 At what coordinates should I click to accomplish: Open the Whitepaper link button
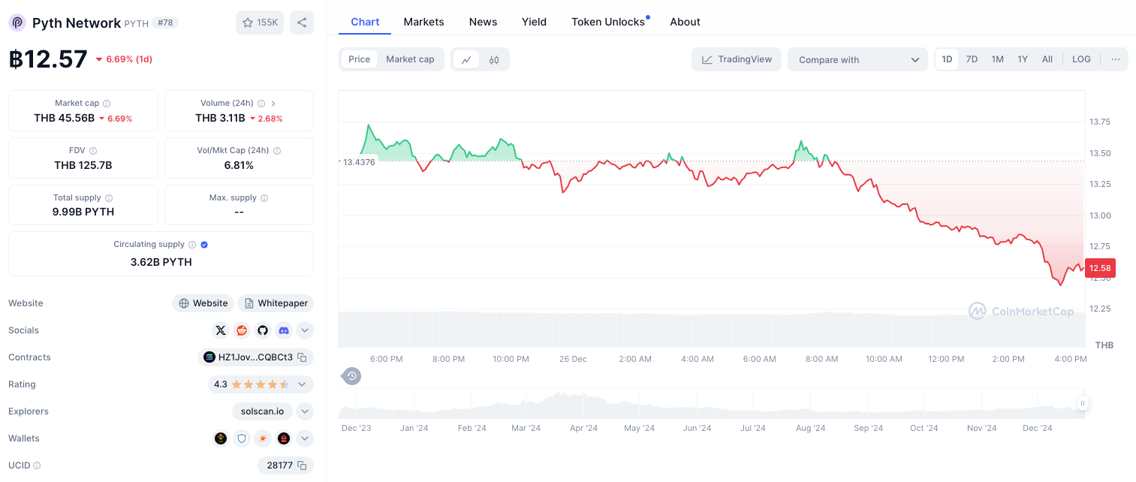(x=276, y=303)
